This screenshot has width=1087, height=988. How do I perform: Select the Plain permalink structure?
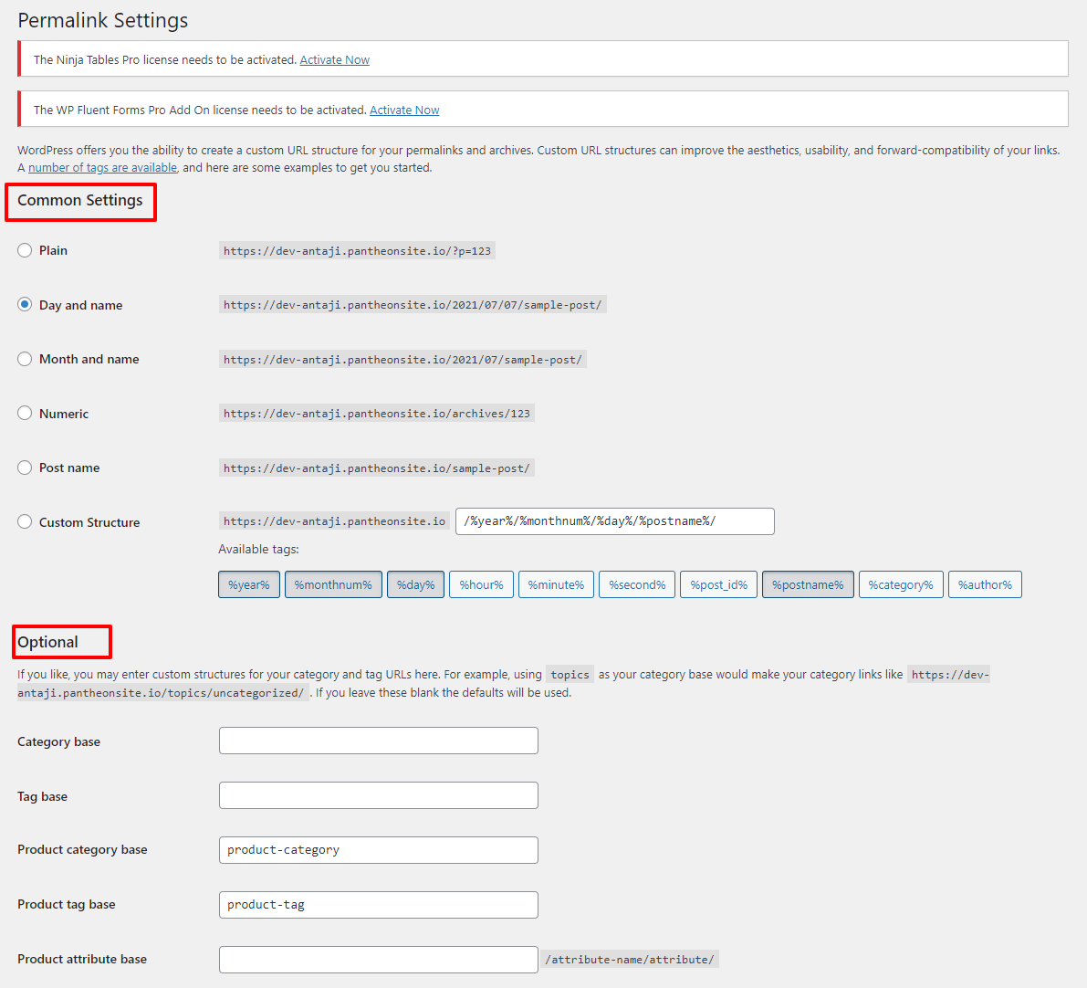[25, 249]
